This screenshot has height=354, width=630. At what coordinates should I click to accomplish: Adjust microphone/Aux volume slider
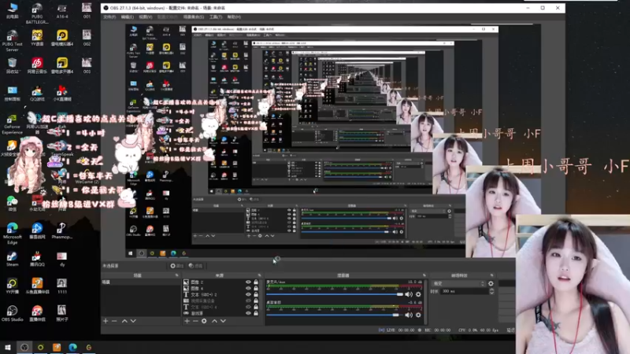coord(334,294)
